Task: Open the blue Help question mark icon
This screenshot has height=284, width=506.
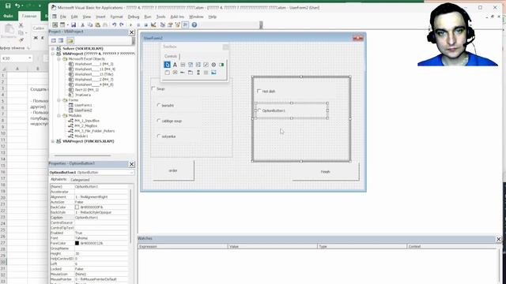Action: click(194, 24)
